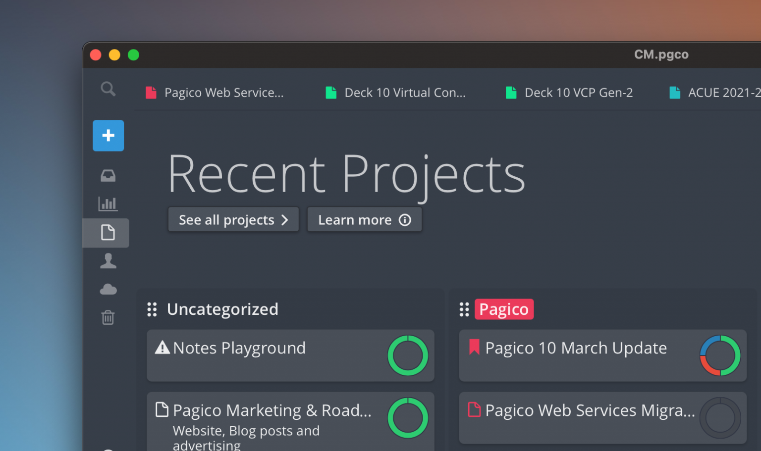Viewport: 761px width, 451px height.
Task: Click the warning icon on Notes Playground
Action: (162, 347)
